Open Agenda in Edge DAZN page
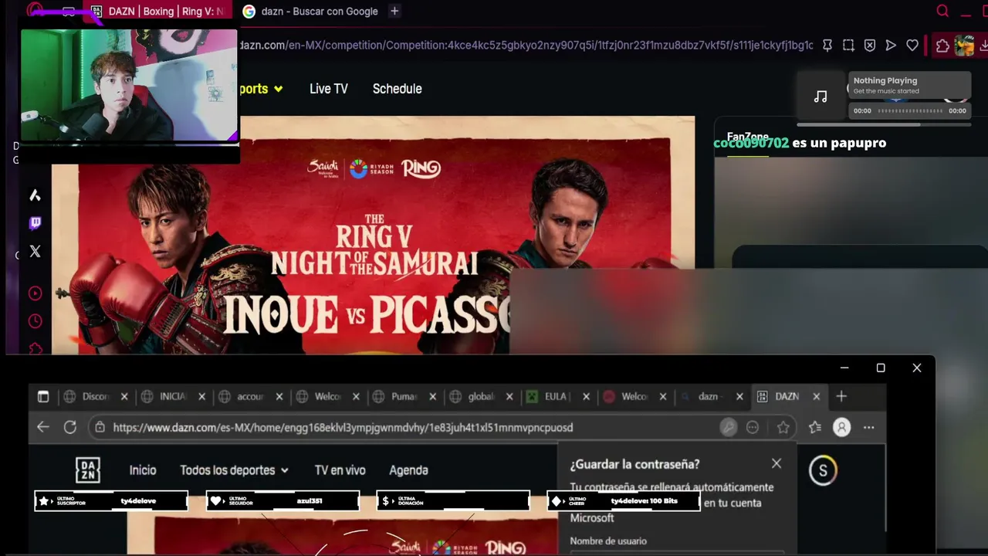Screen dimensions: 988x556 point(408,470)
